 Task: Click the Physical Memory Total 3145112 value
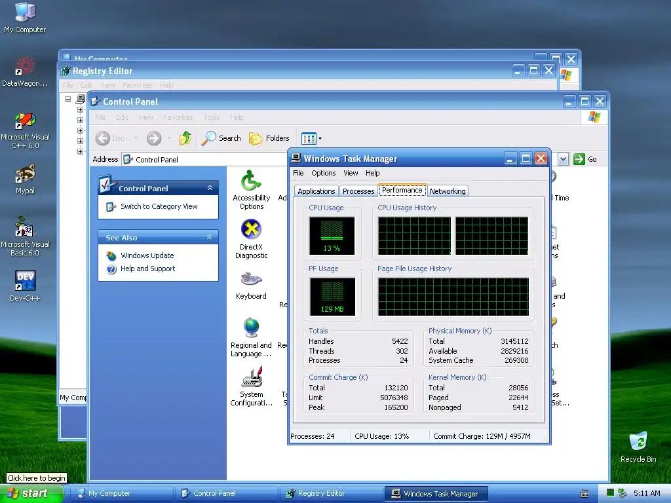[x=514, y=341]
